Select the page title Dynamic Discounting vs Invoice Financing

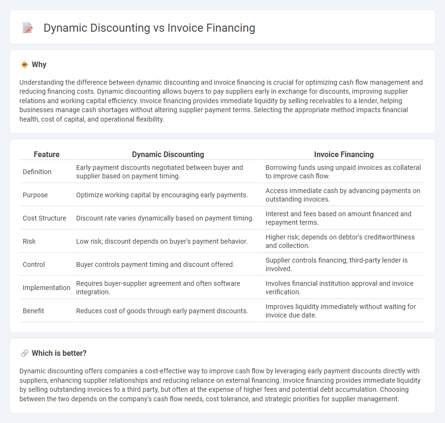tap(149, 28)
